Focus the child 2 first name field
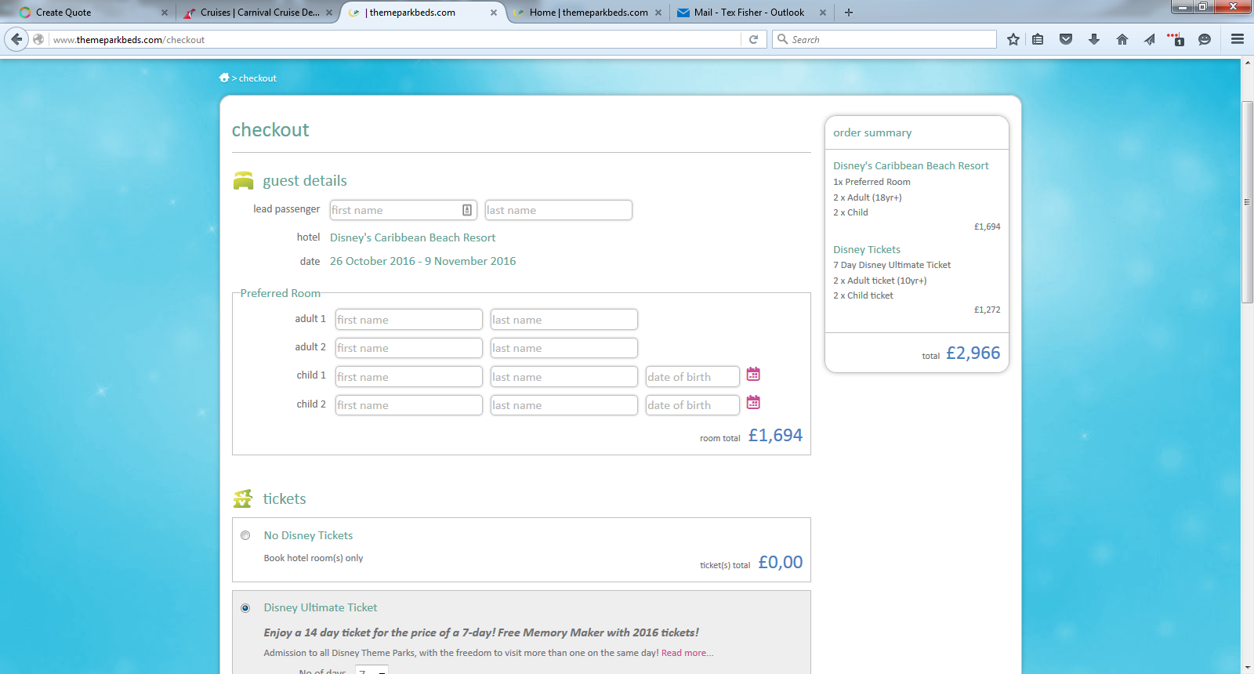1254x674 pixels. click(x=408, y=405)
